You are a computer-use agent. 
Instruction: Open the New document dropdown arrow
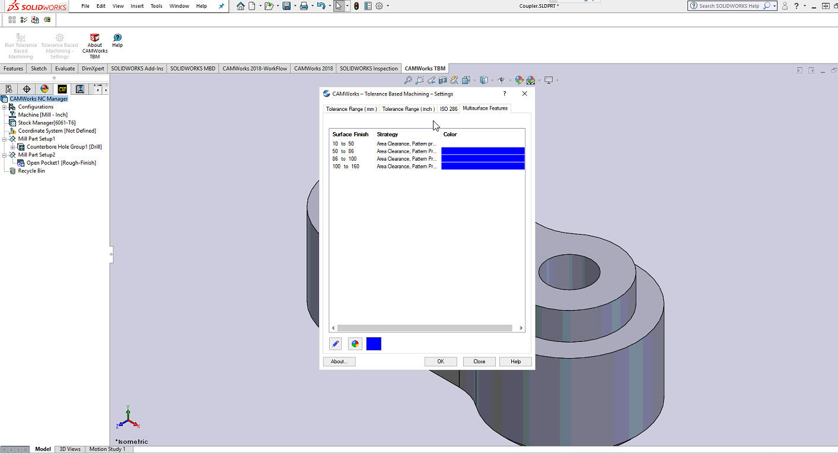[260, 6]
